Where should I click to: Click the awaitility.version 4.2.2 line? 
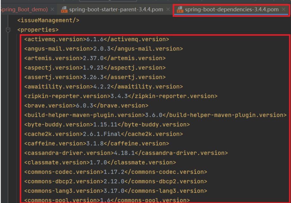(104, 87)
